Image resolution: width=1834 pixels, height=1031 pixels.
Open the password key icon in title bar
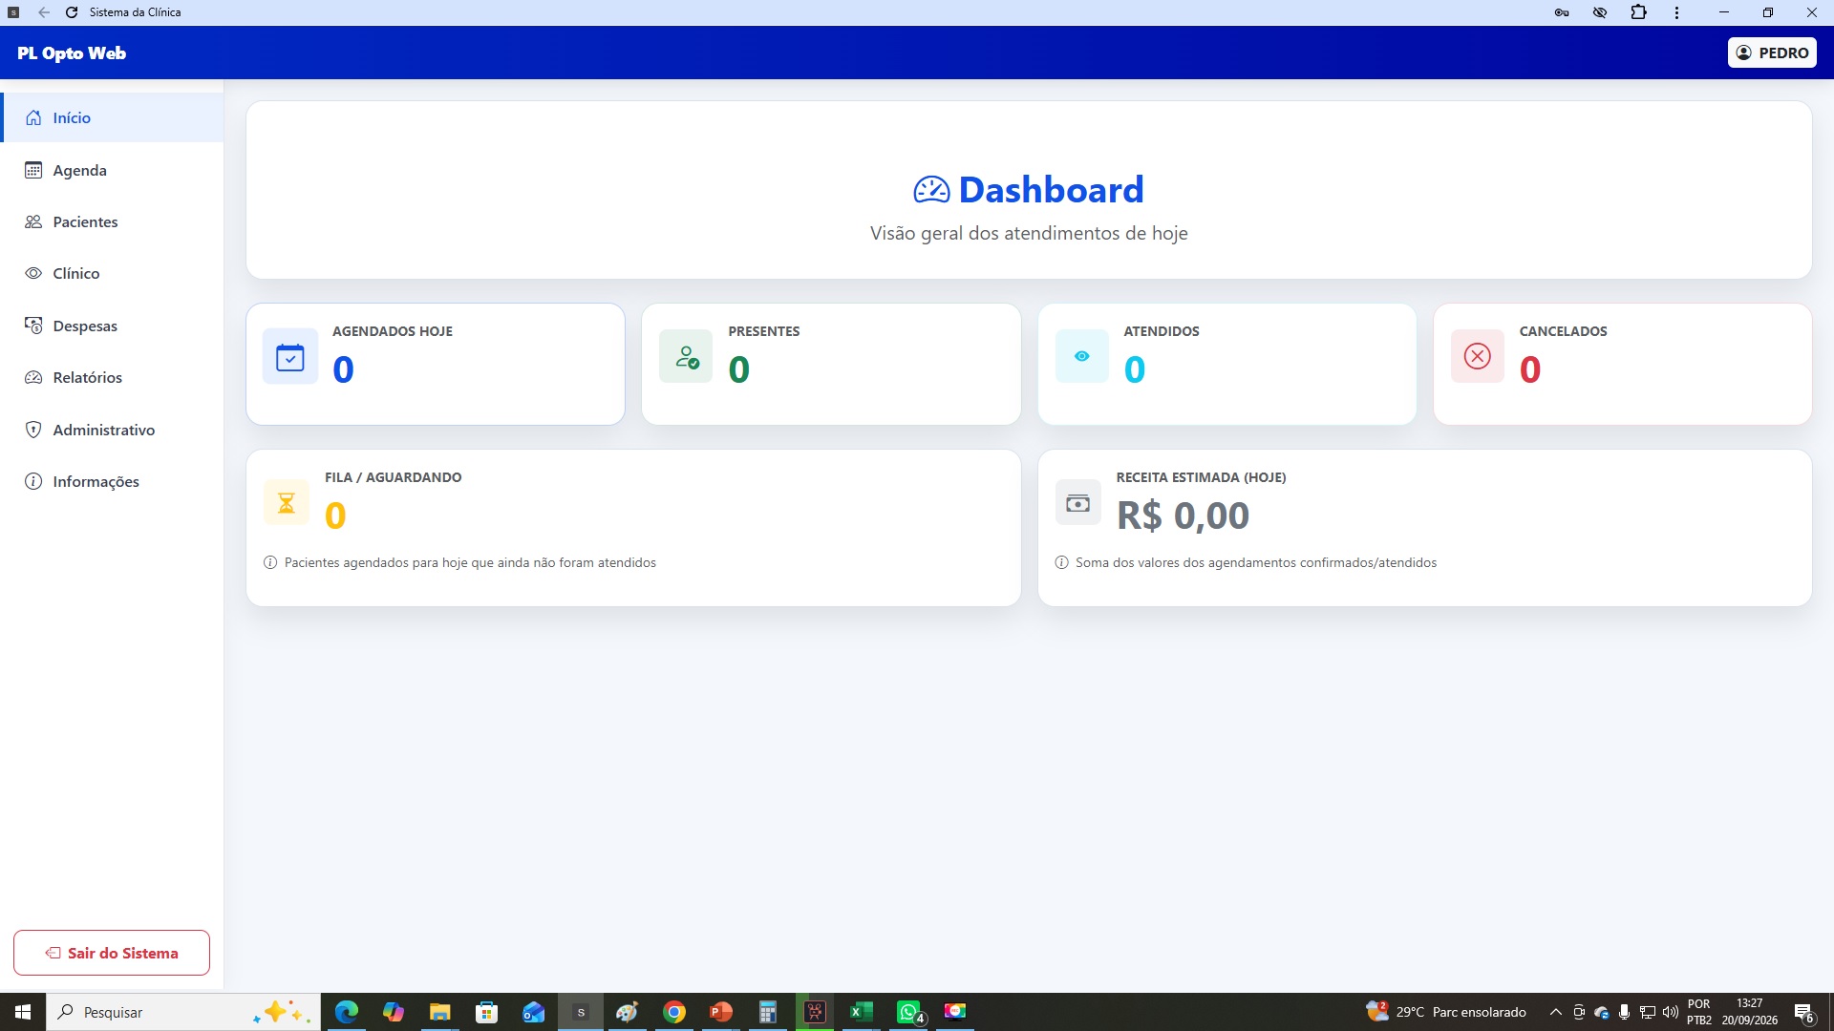tap(1562, 12)
